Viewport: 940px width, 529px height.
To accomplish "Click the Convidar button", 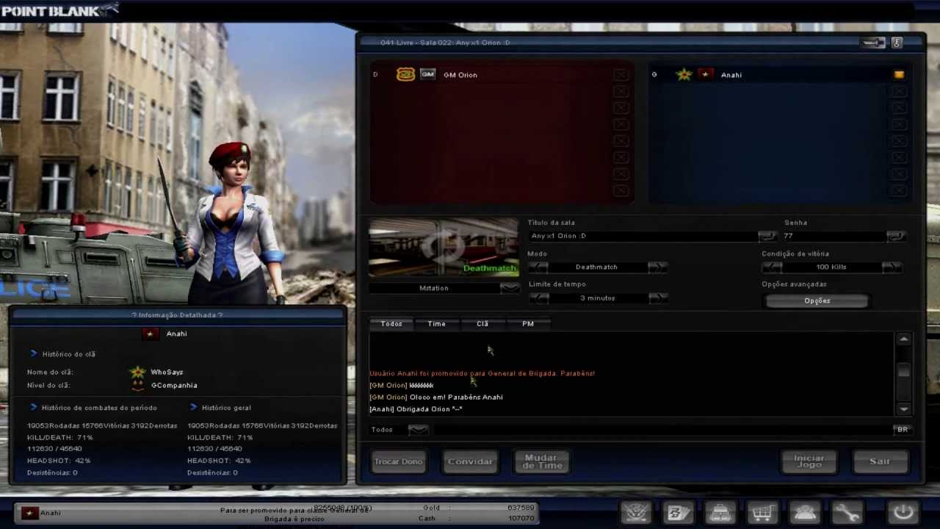I will coord(470,461).
